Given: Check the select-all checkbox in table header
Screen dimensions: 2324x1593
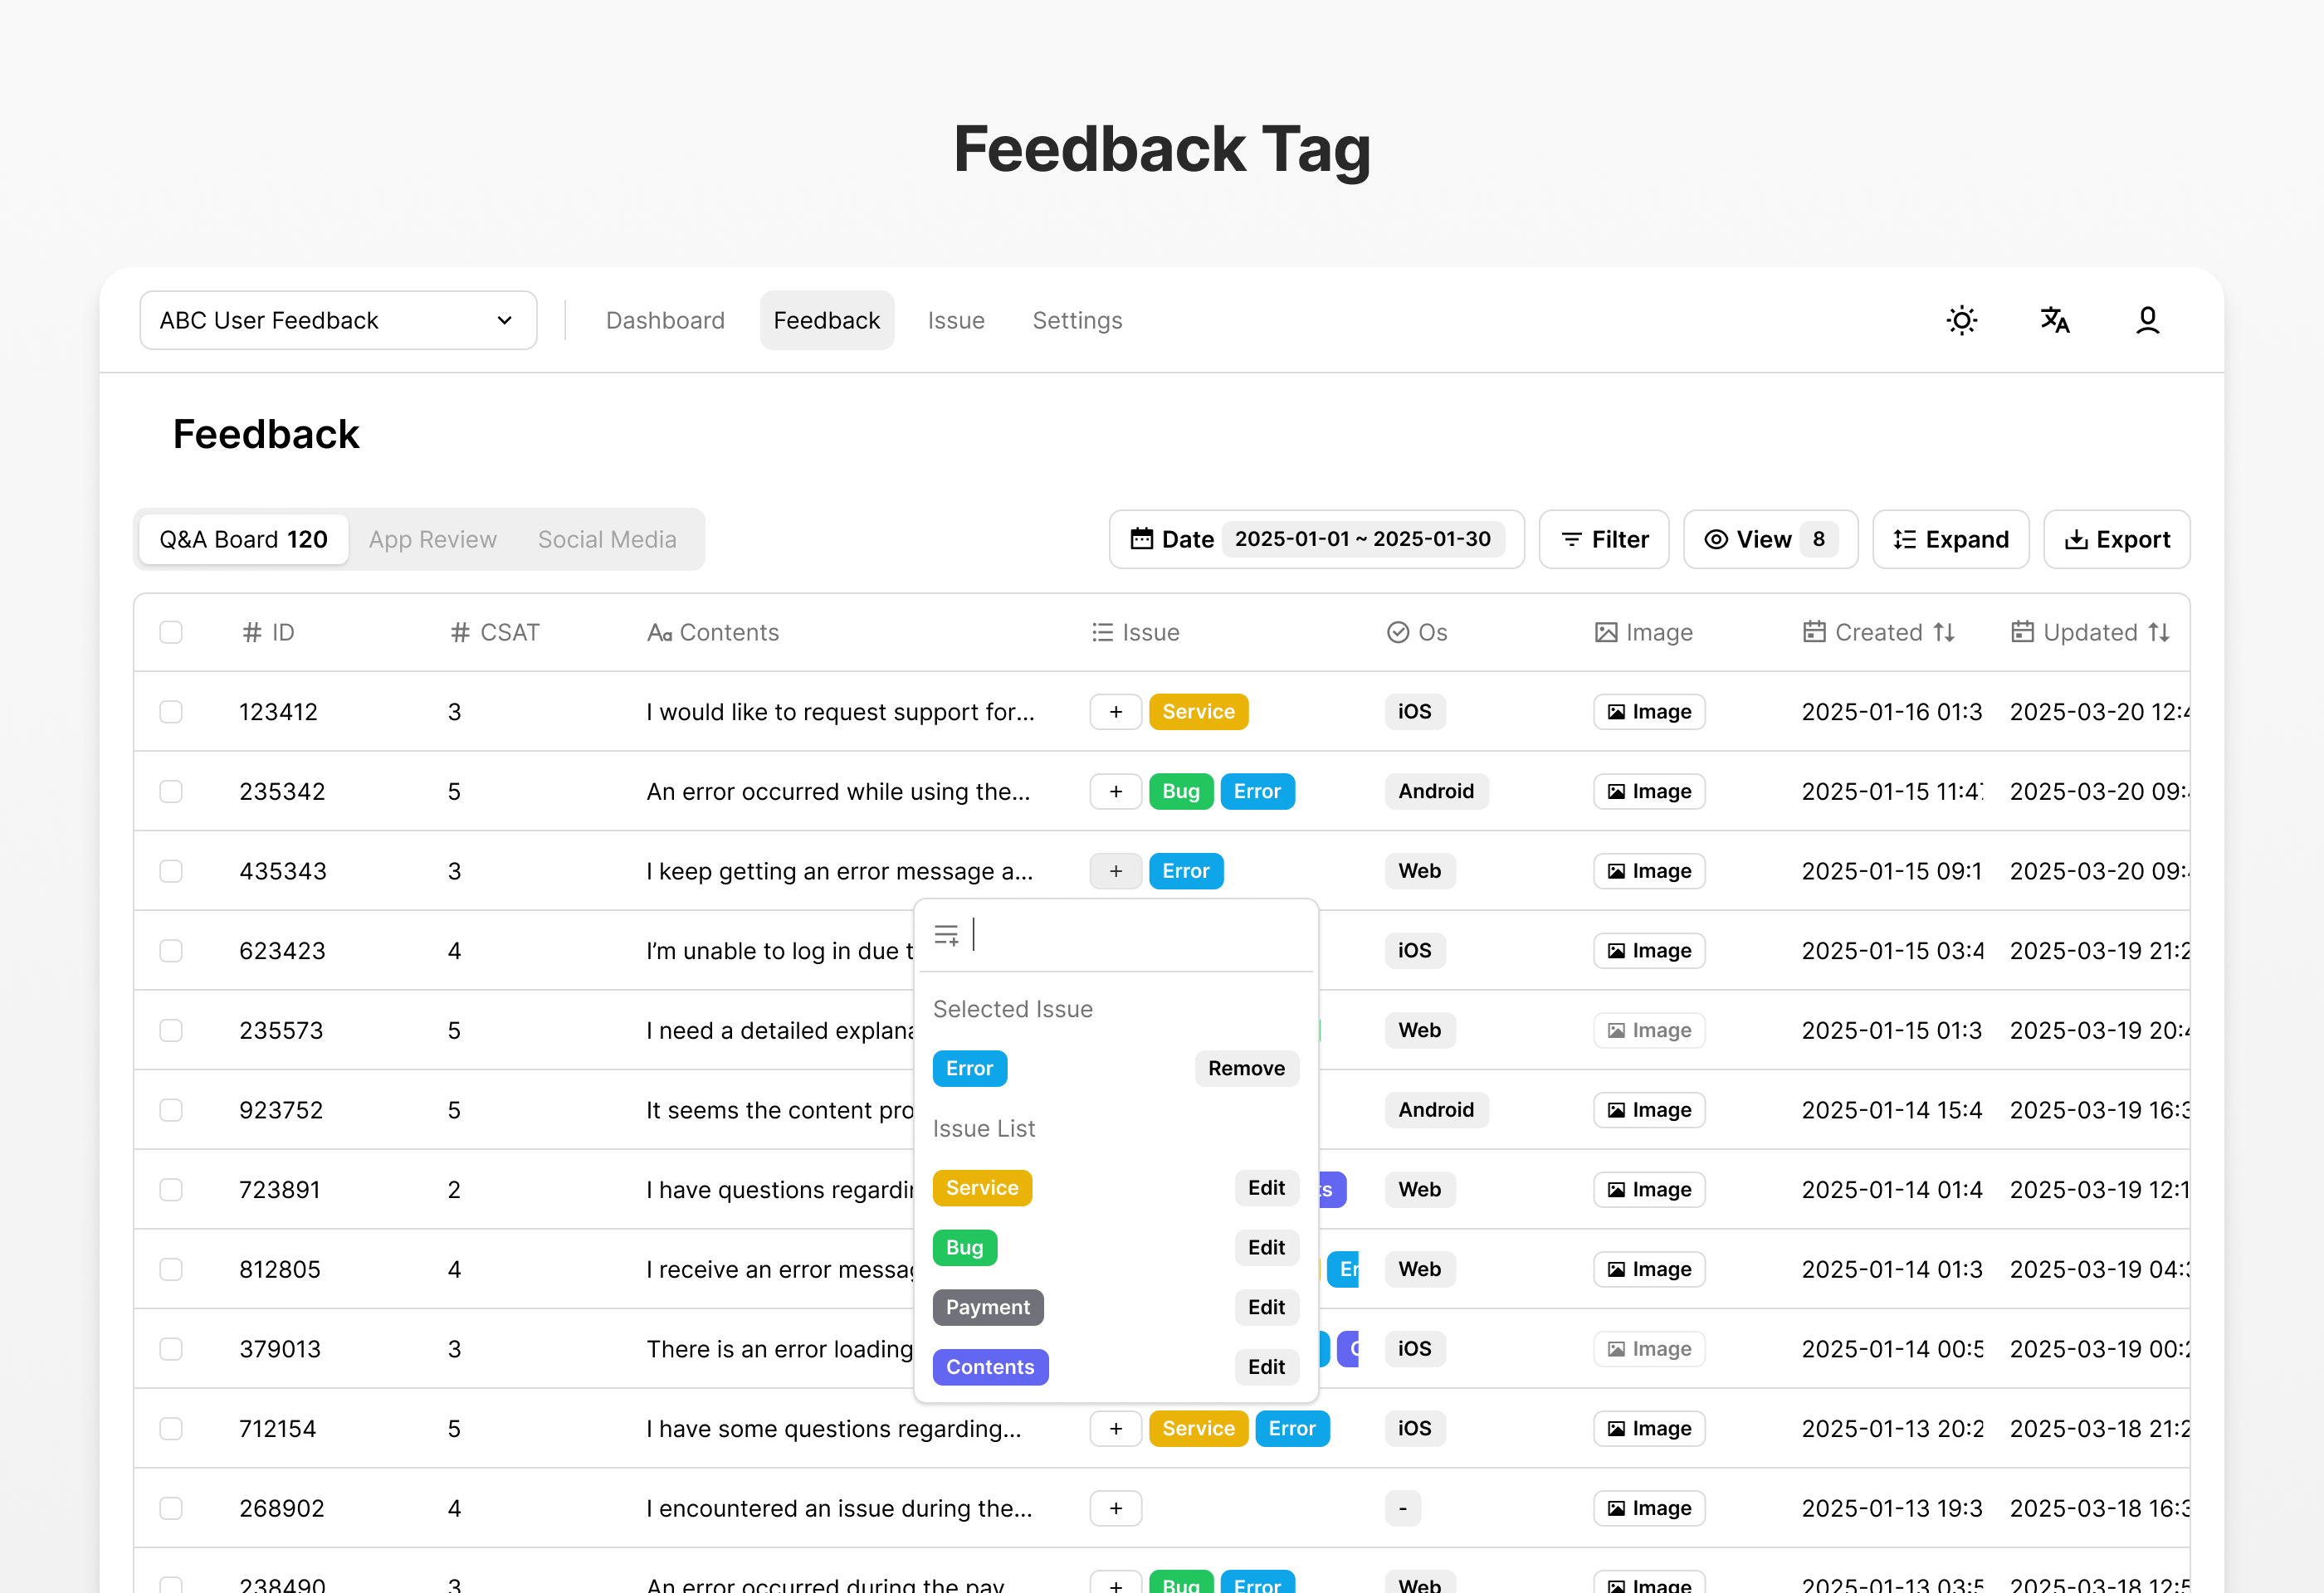Looking at the screenshot, I should [171, 631].
